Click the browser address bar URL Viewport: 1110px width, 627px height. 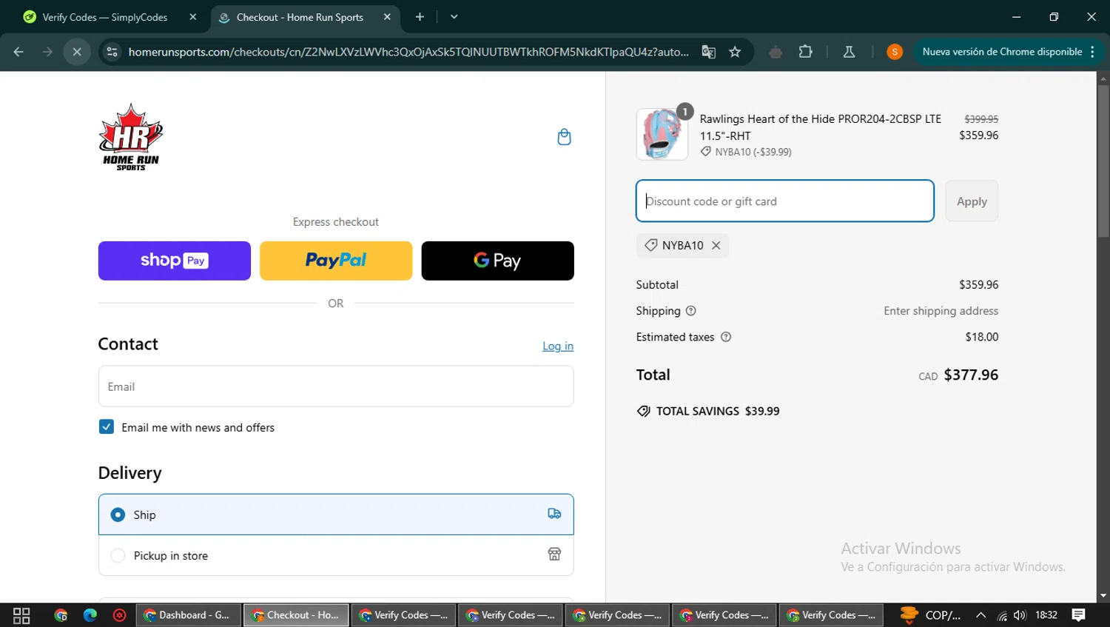pyautogui.click(x=408, y=52)
